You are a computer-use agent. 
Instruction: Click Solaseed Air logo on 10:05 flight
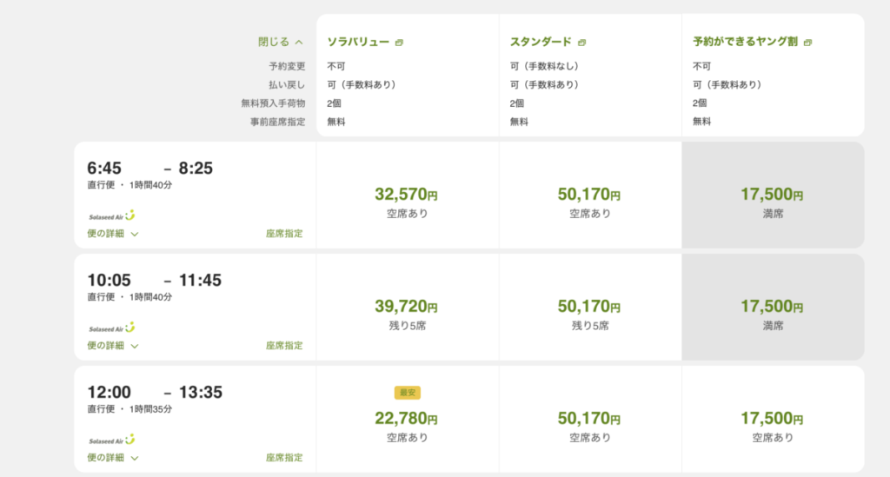[x=112, y=328]
